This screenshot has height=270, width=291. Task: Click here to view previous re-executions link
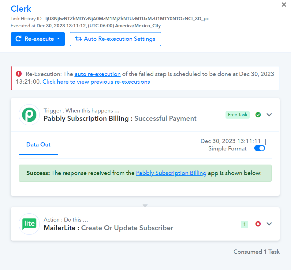[96, 82]
